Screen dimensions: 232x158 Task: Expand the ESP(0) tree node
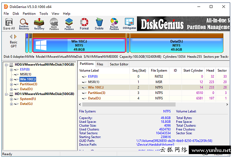click(x=11, y=70)
